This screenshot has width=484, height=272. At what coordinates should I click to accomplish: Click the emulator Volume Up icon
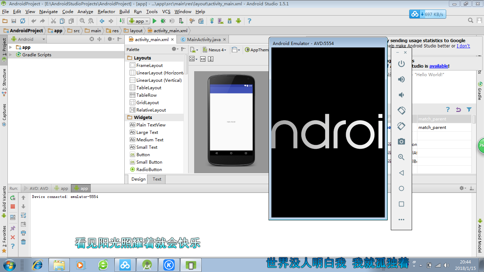pos(401,79)
